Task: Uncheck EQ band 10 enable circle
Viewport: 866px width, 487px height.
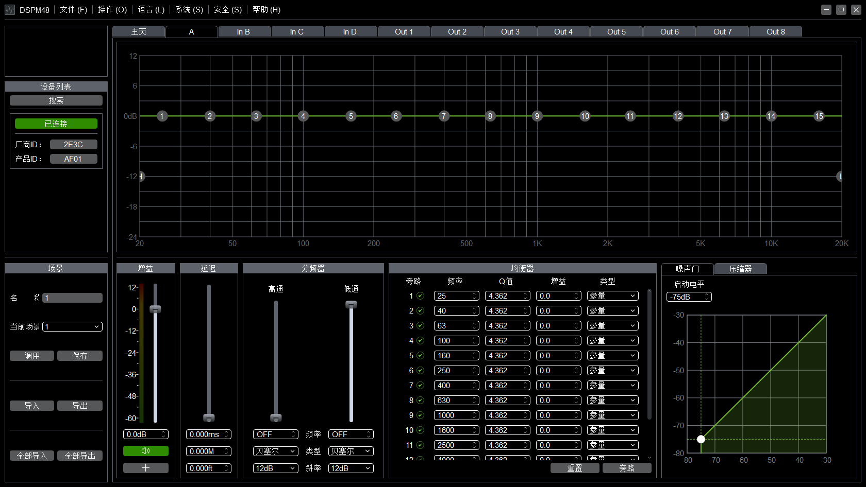Action: click(421, 430)
